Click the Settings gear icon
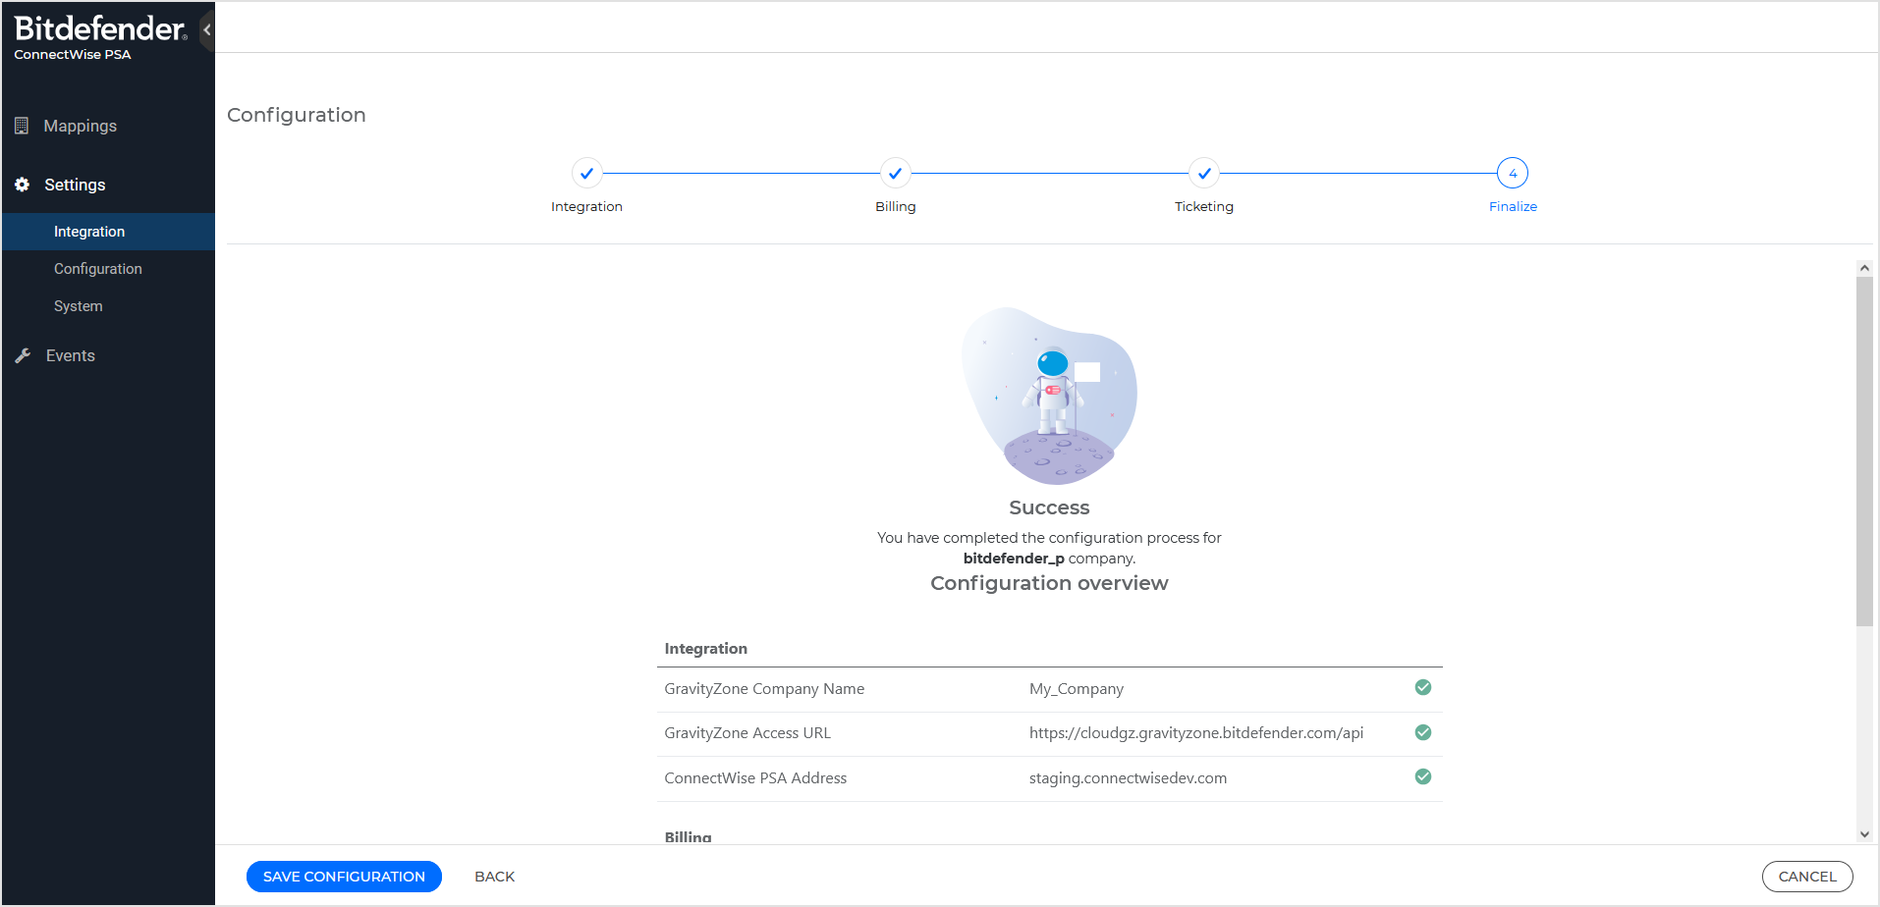Viewport: 1880px width, 907px height. coord(22,185)
